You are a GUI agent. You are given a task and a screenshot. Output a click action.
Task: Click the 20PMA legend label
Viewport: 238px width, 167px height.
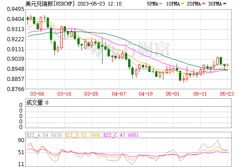pyautogui.click(x=194, y=4)
